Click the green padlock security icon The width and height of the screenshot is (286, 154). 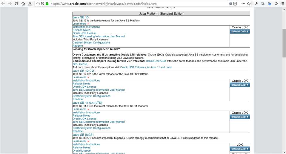coord(47,4)
